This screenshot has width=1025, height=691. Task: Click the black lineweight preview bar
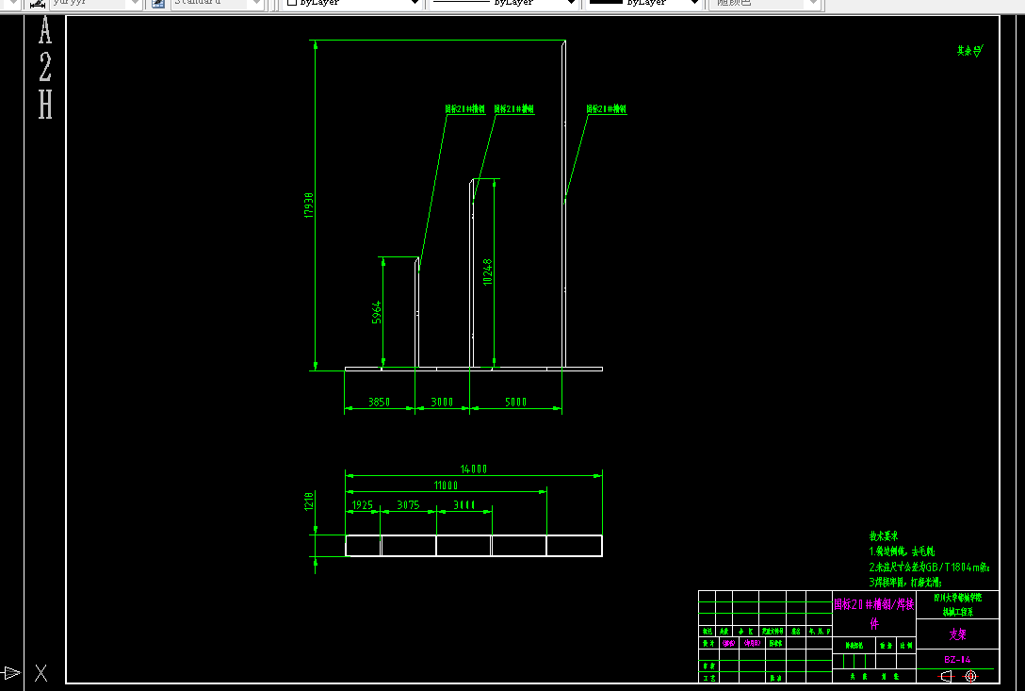pos(606,2)
